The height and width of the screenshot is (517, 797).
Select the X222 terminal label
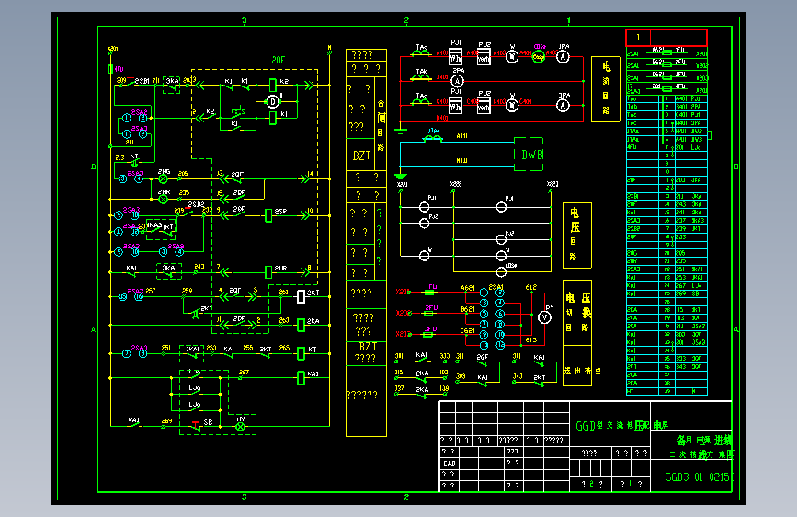(x=456, y=184)
